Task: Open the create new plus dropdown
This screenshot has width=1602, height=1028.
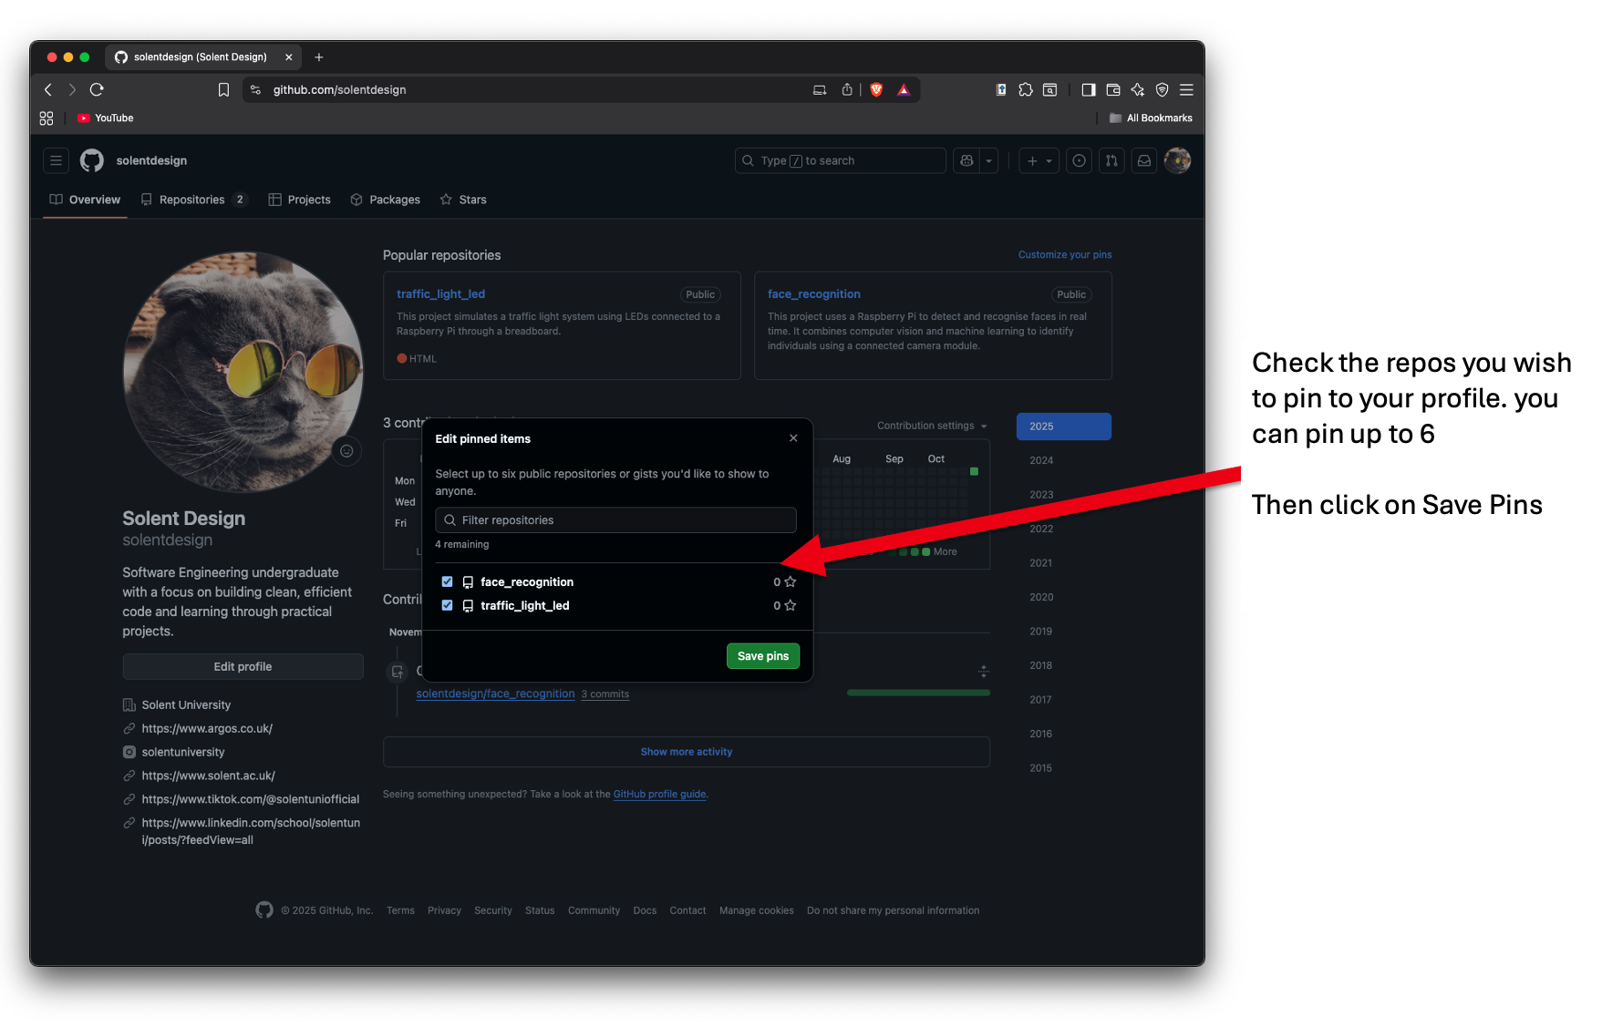Action: pos(1039,160)
